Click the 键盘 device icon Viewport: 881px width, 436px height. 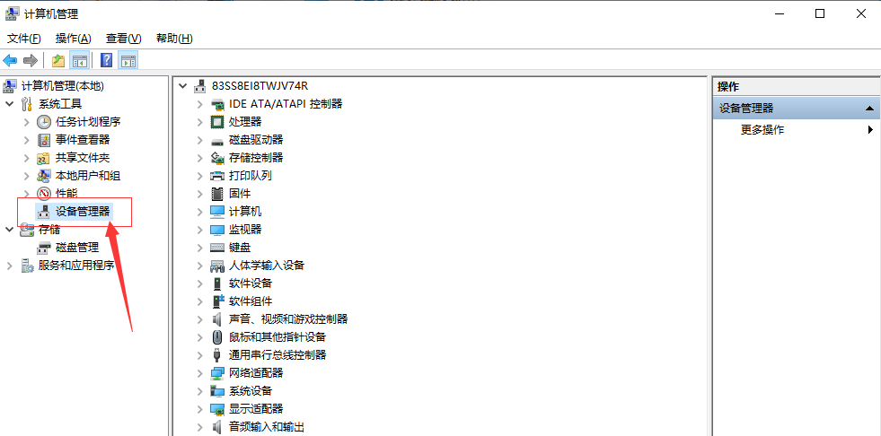click(216, 247)
